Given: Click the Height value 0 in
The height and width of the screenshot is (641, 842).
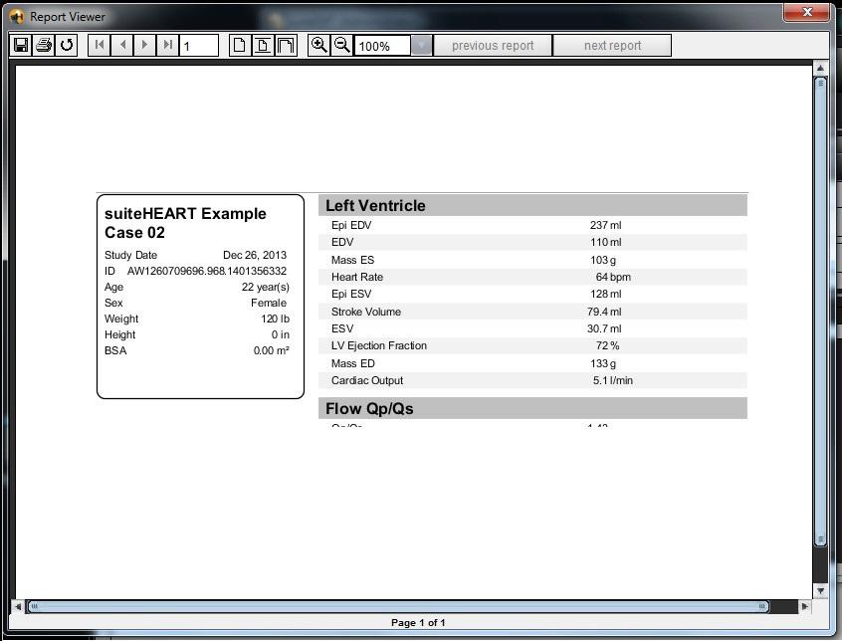Looking at the screenshot, I should pyautogui.click(x=281, y=335).
